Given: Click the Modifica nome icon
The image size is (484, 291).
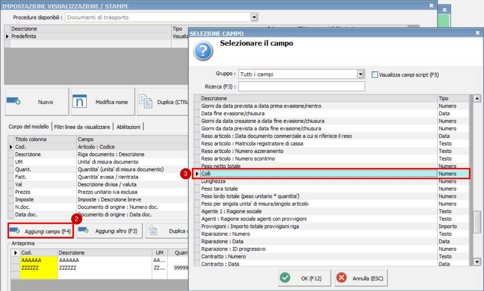Looking at the screenshot, I should 80,102.
